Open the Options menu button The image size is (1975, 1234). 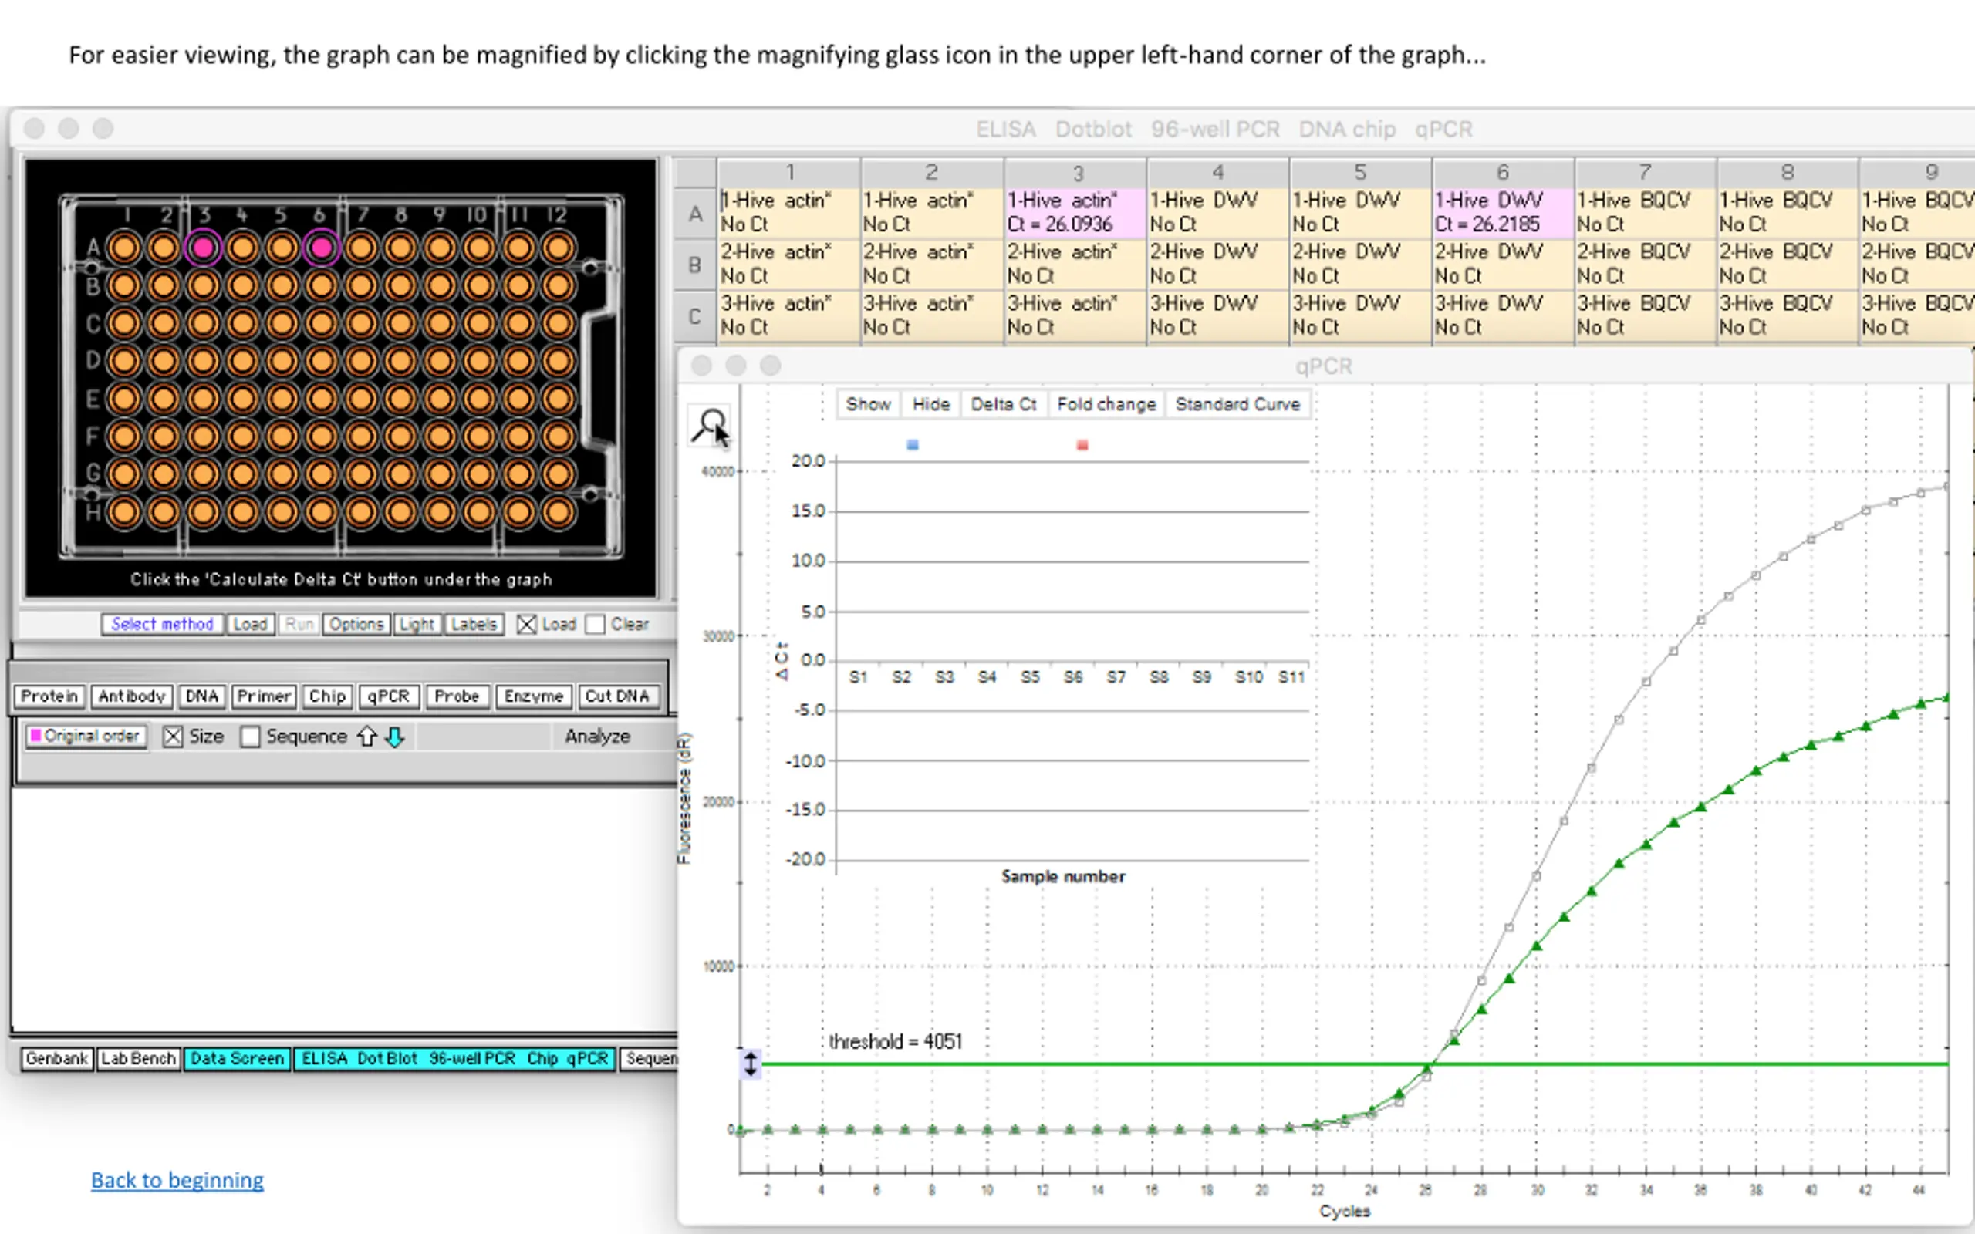tap(356, 625)
